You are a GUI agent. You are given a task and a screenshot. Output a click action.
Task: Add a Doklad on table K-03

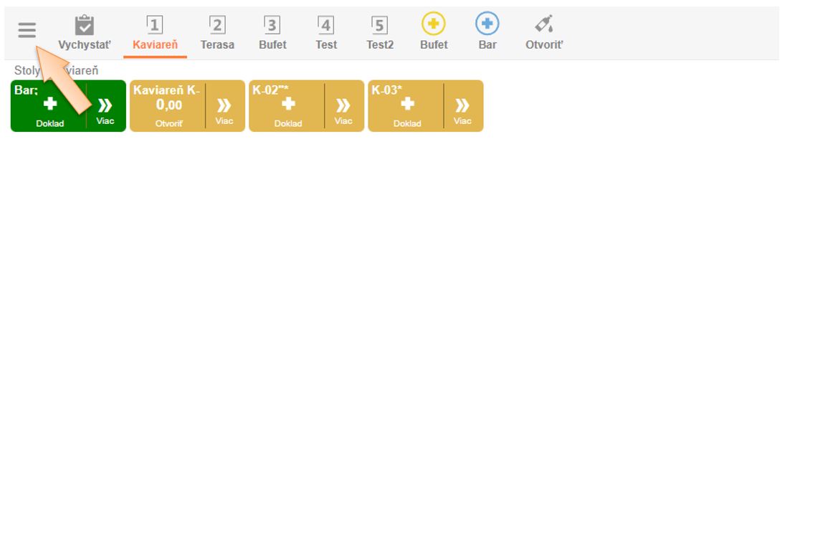(x=407, y=109)
